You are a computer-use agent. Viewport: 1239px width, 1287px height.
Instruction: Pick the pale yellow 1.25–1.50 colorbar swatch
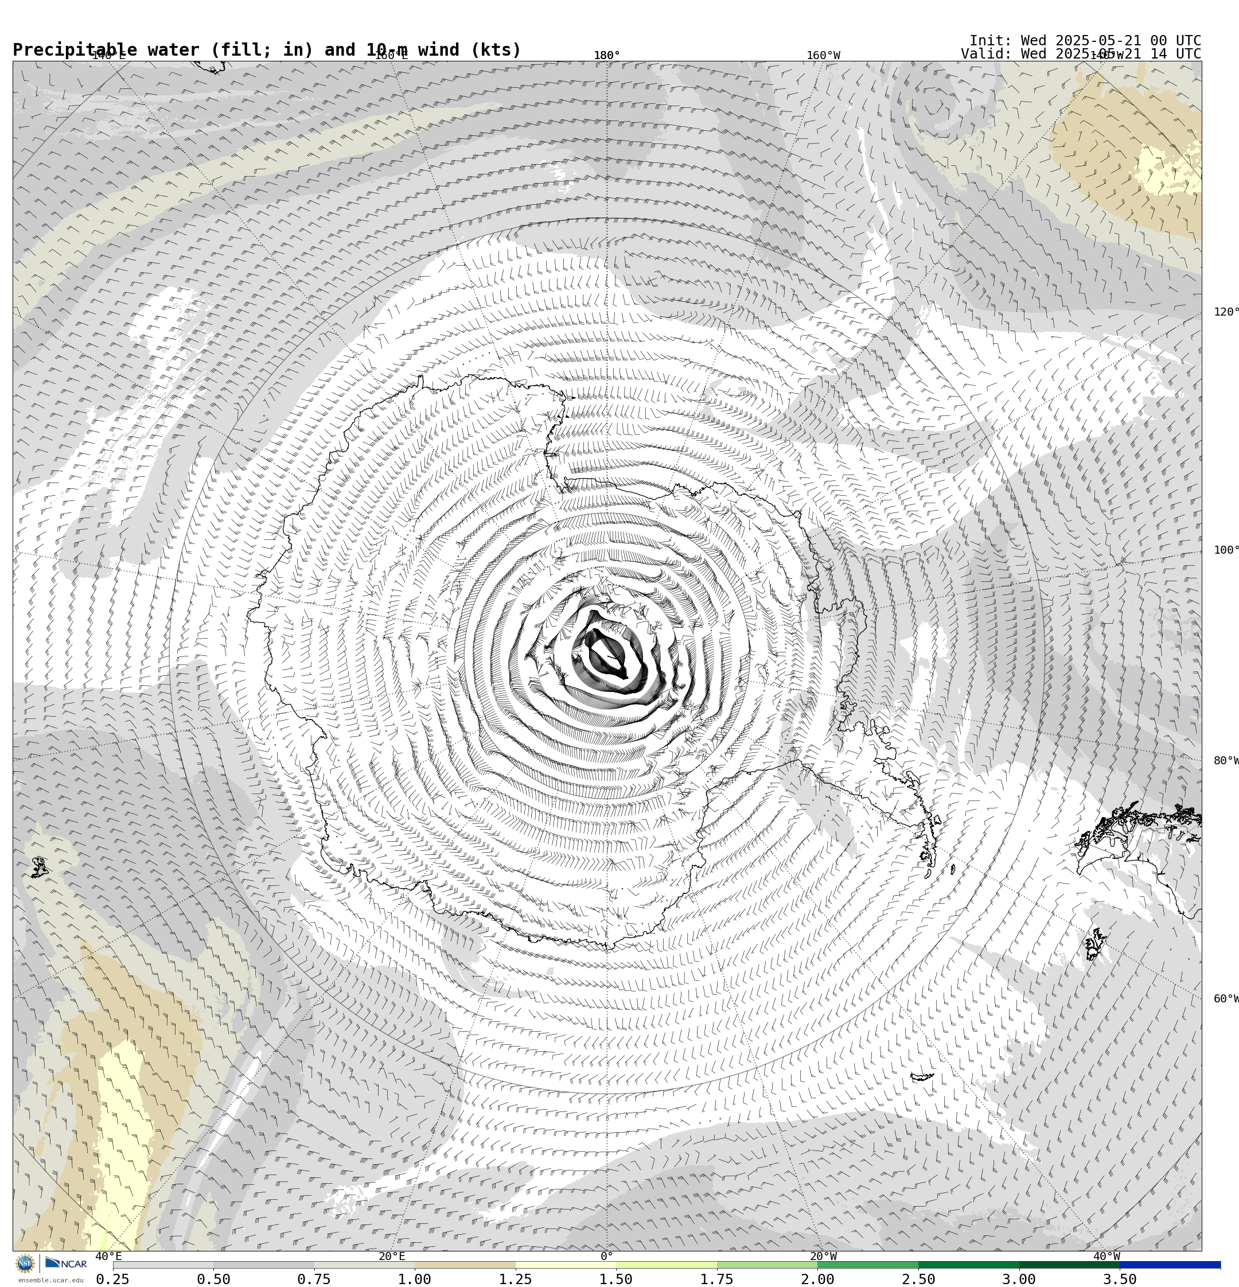[566, 1265]
